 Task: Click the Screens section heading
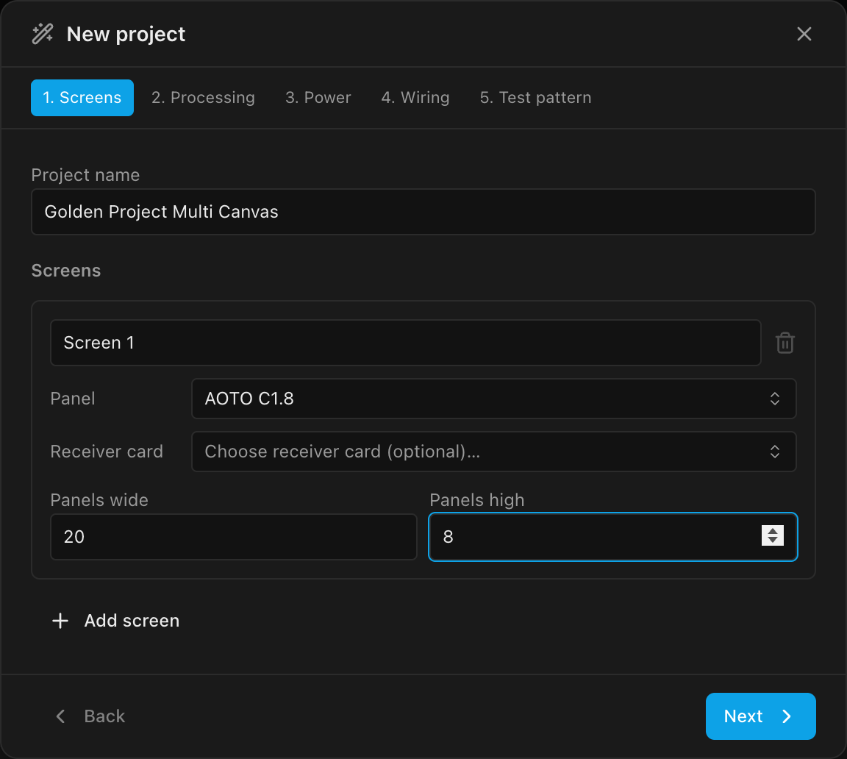66,271
